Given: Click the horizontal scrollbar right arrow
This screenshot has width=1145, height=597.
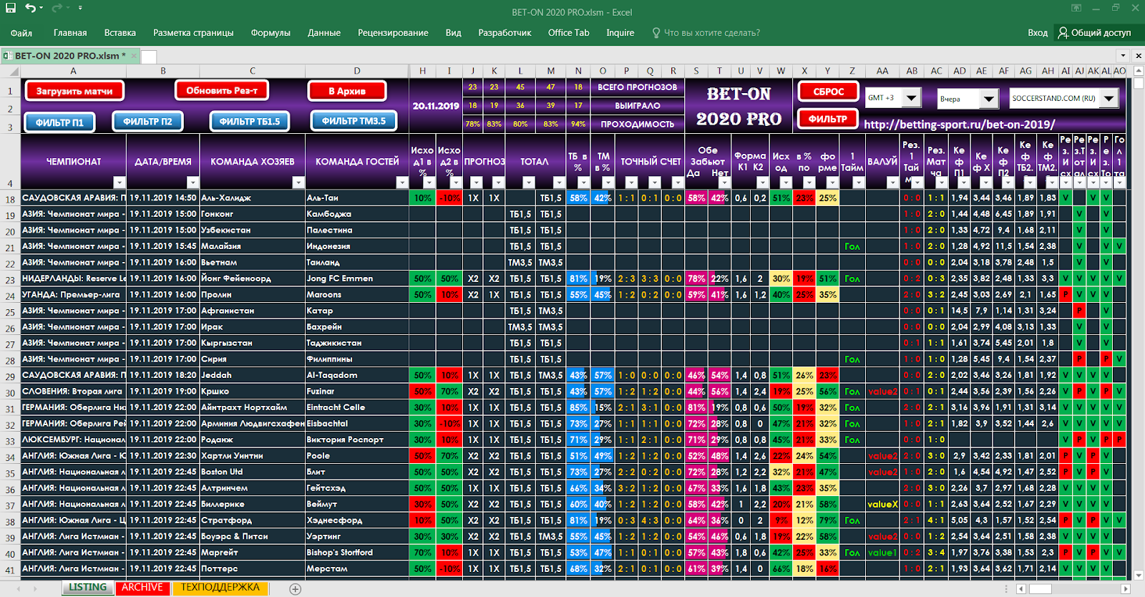Looking at the screenshot, I should (x=1126, y=588).
